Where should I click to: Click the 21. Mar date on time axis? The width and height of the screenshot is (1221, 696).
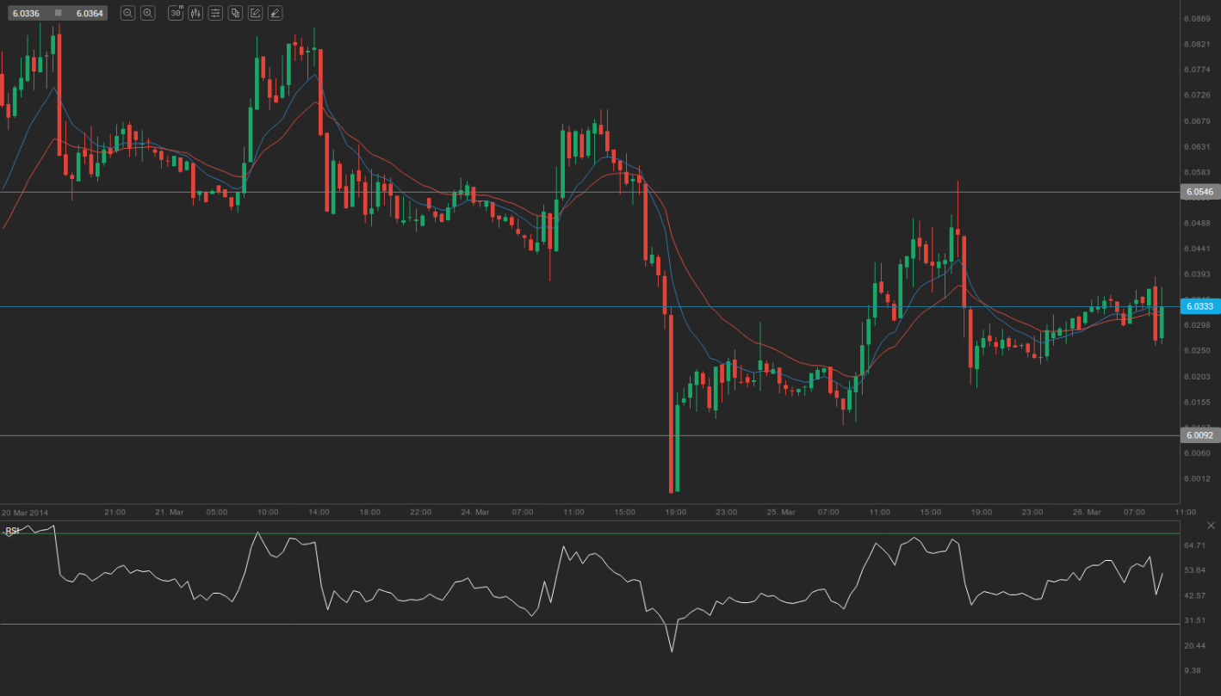coord(169,512)
